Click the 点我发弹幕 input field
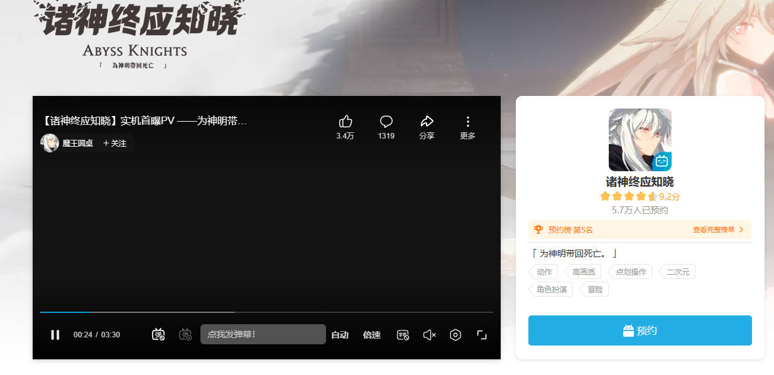The height and width of the screenshot is (375, 774). [x=263, y=334]
